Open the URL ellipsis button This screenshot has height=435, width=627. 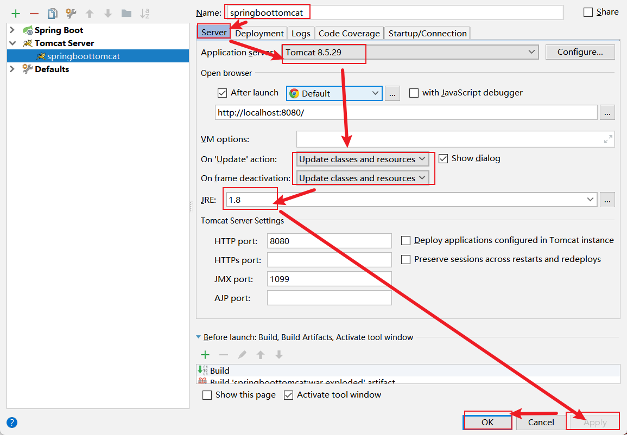click(x=607, y=113)
